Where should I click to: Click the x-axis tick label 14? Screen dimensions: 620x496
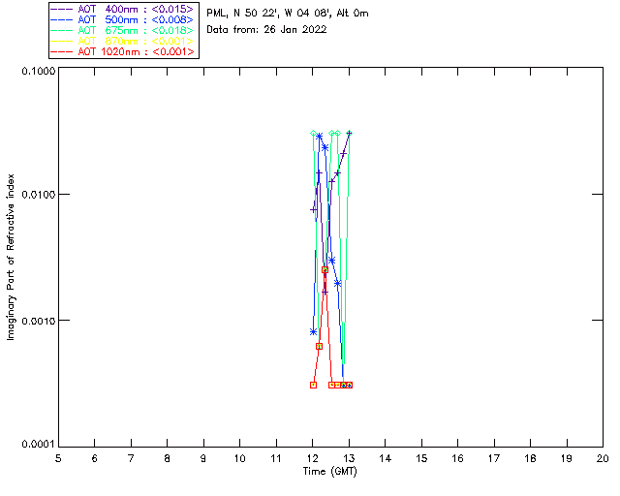[x=386, y=458]
